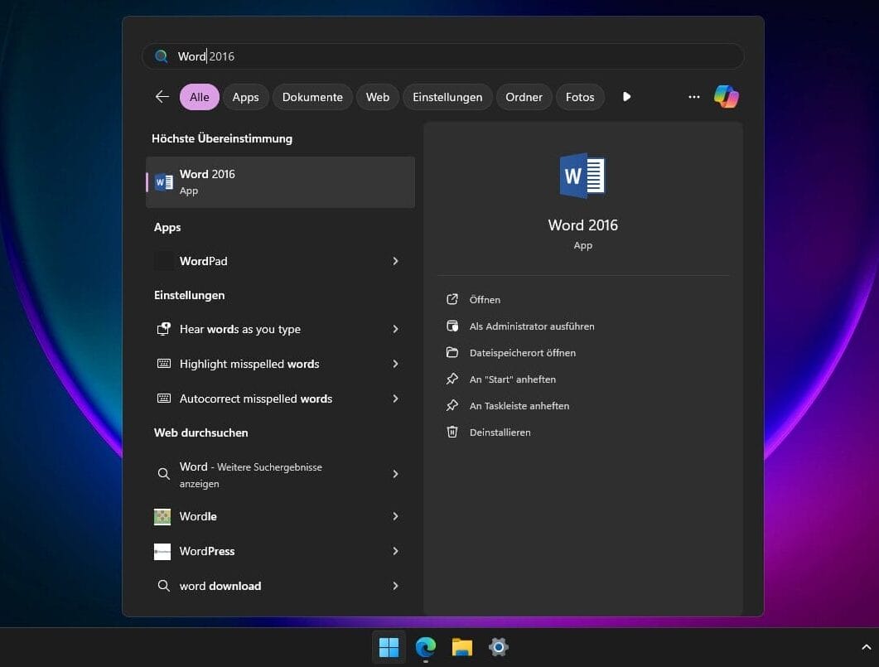The image size is (879, 667).
Task: Click the large Word 2016 icon in the preview pane
Action: (582, 176)
